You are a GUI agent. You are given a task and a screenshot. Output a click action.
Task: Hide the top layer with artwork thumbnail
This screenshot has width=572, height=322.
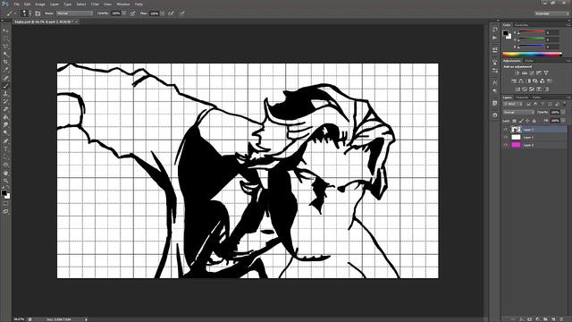pyautogui.click(x=506, y=129)
